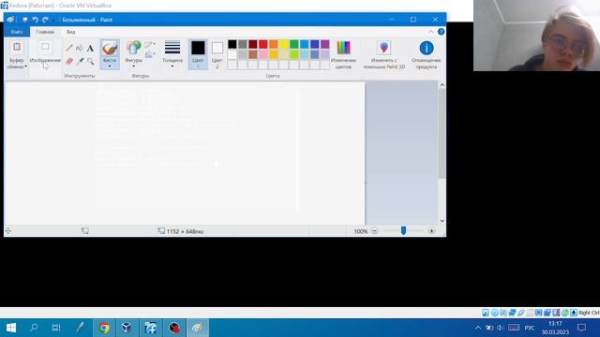Click the 1152 × 648пкс size text

coord(186,231)
